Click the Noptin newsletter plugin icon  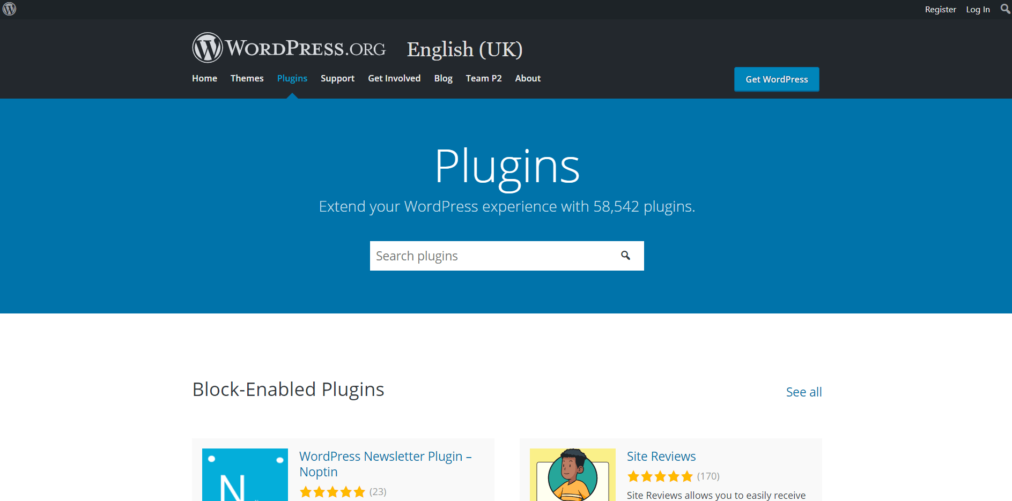point(245,474)
